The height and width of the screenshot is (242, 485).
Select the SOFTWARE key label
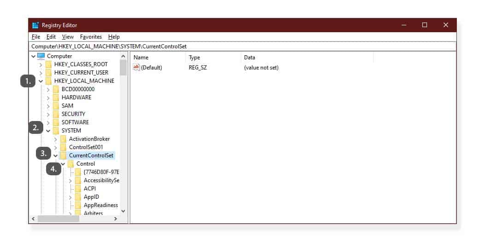pos(75,122)
